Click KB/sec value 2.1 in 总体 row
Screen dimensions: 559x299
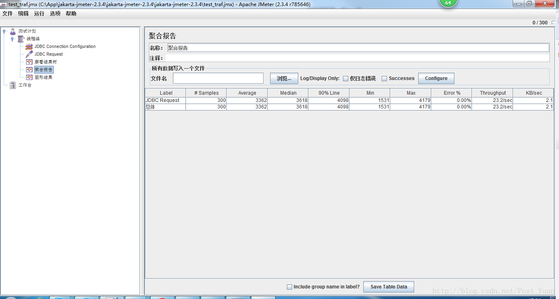(533, 107)
